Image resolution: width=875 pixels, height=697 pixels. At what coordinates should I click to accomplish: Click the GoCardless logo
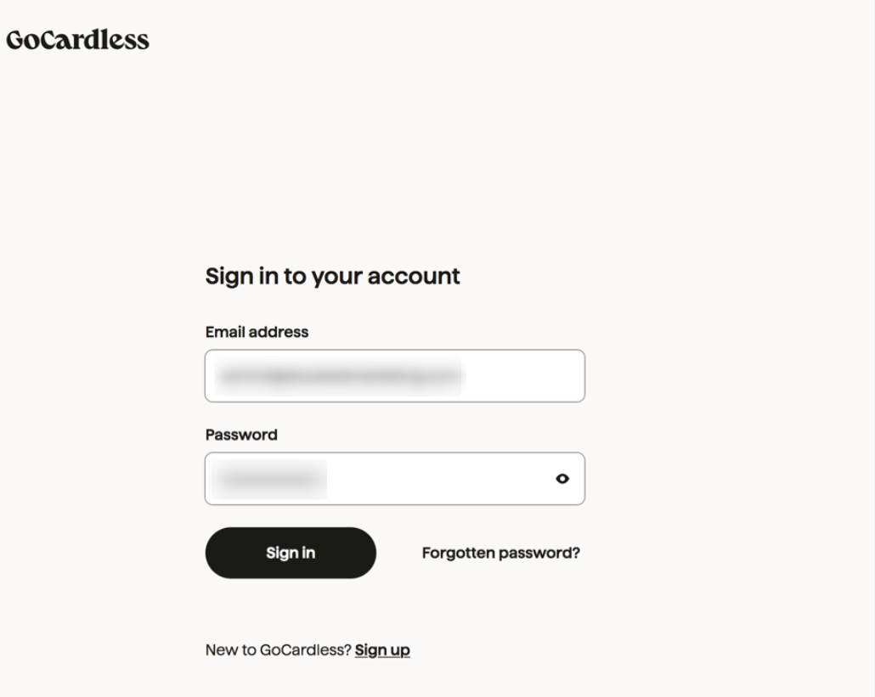pos(77,40)
